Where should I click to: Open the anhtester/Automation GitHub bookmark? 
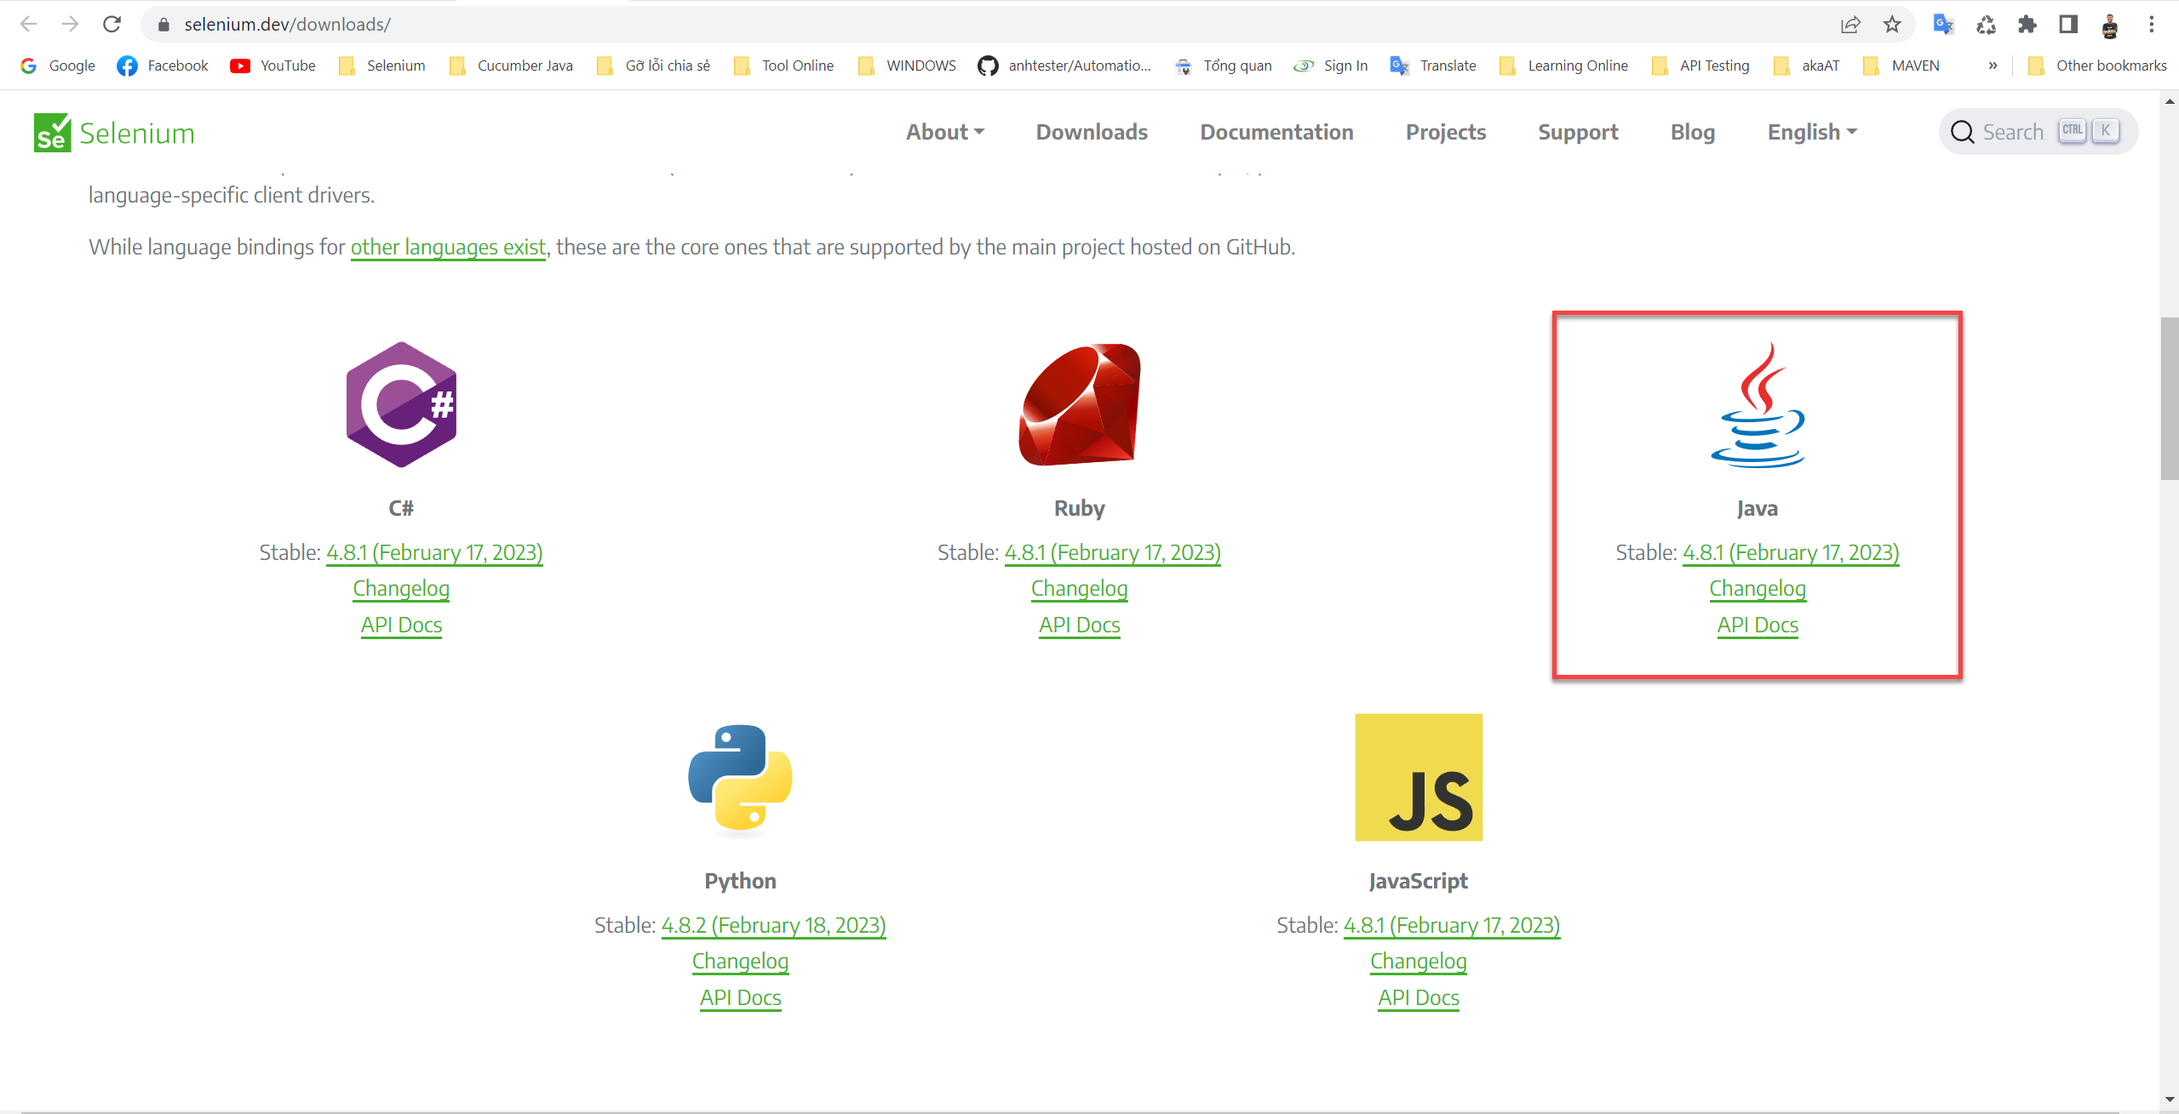[x=1064, y=66]
